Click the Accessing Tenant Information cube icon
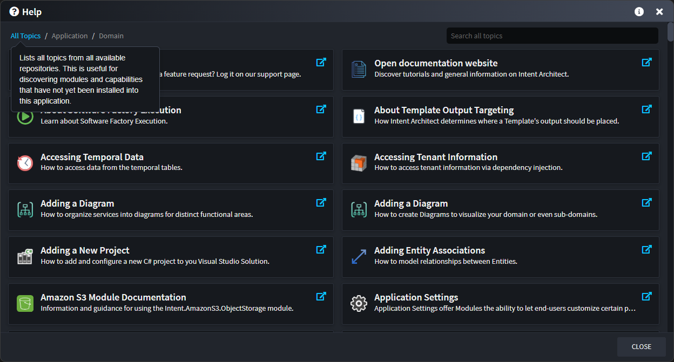674x362 pixels. 359,163
